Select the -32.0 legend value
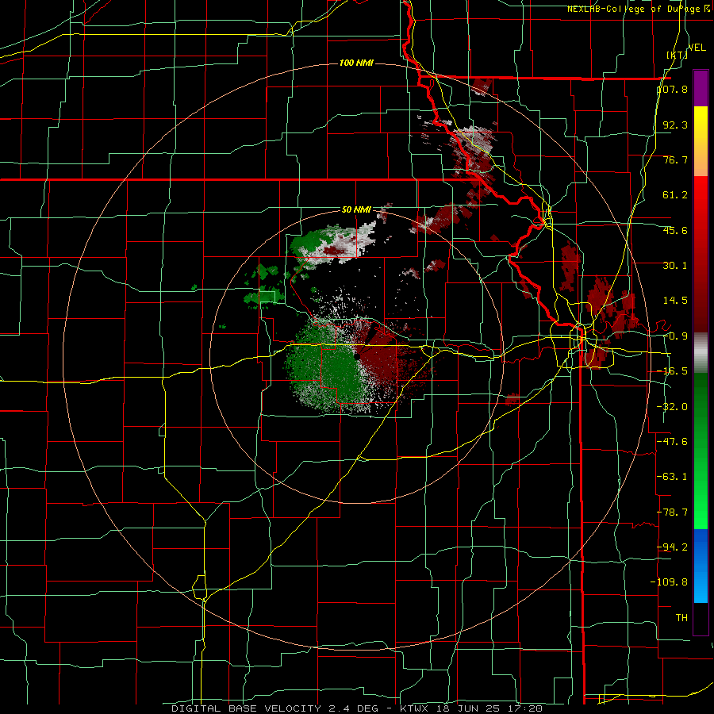 click(672, 407)
